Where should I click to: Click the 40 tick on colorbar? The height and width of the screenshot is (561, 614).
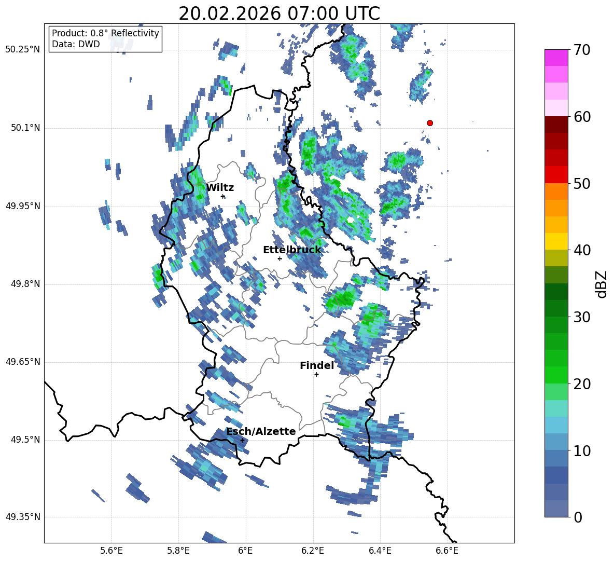point(581,250)
